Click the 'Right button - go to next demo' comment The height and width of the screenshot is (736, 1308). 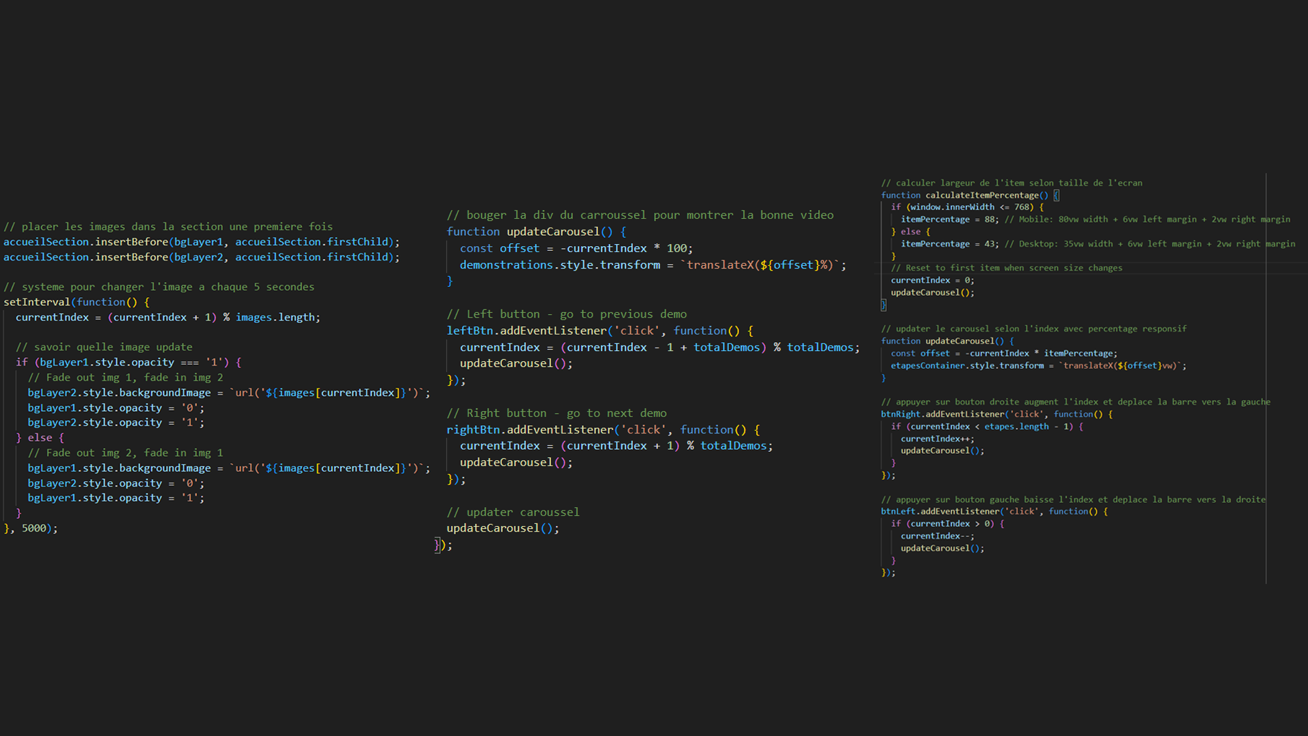tap(557, 413)
